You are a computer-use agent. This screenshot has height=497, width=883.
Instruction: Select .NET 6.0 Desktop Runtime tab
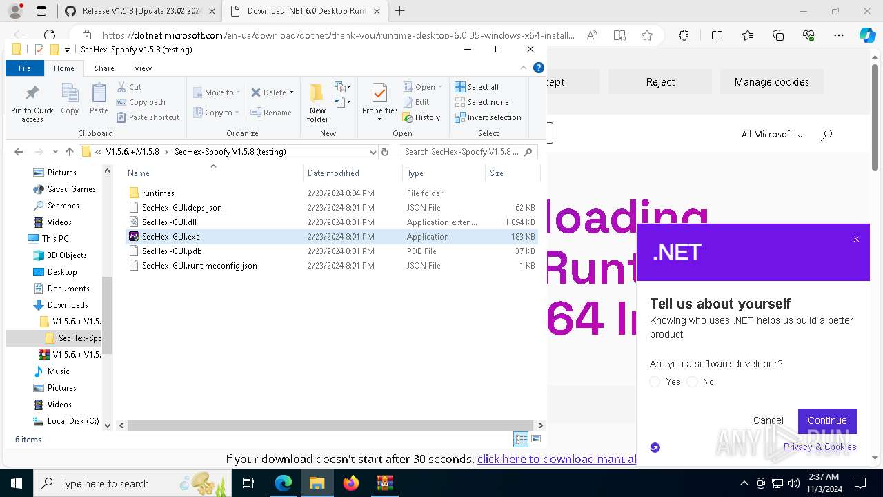click(x=304, y=11)
